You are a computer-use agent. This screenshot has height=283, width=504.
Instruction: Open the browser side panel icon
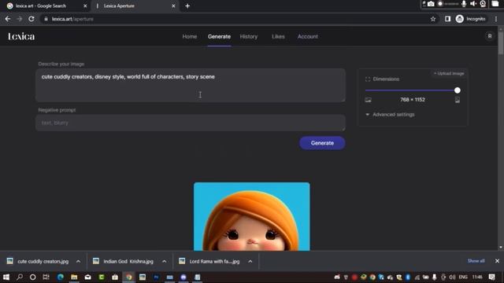[x=447, y=19]
